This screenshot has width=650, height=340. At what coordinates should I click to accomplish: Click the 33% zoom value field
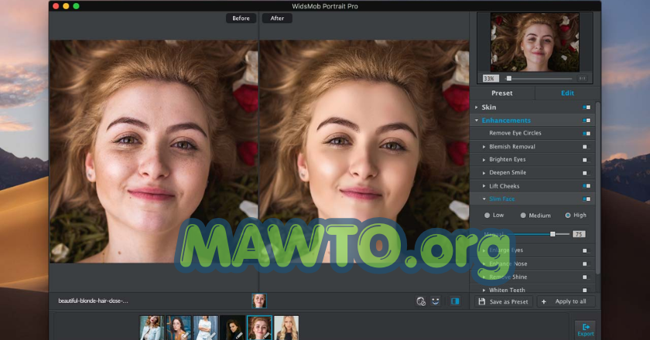pyautogui.click(x=490, y=78)
